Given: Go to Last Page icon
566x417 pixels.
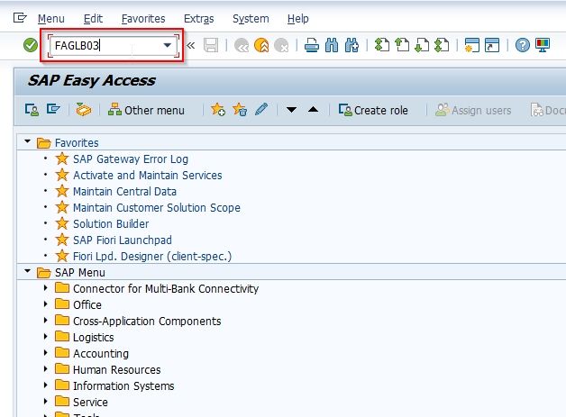Looking at the screenshot, I should [442, 45].
